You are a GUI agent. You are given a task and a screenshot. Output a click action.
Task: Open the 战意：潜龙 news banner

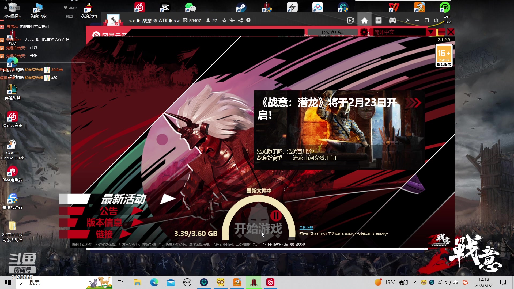pos(339,130)
